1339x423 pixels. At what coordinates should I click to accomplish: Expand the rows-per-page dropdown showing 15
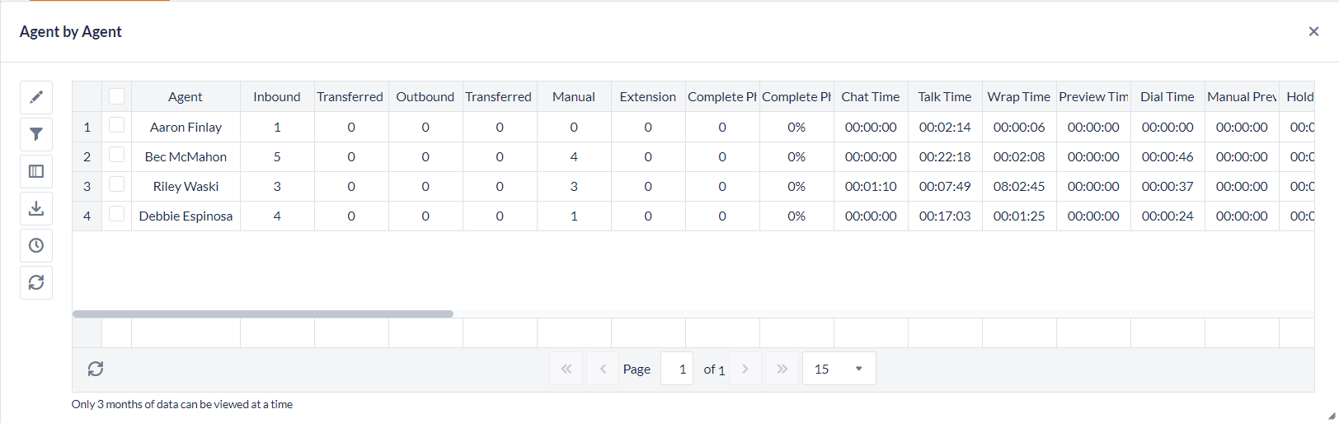[x=839, y=369]
